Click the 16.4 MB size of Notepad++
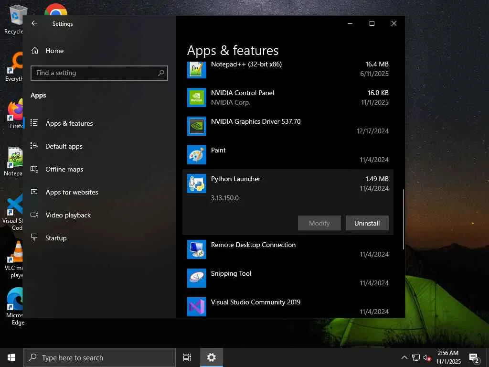Image resolution: width=489 pixels, height=367 pixels. tap(377, 64)
